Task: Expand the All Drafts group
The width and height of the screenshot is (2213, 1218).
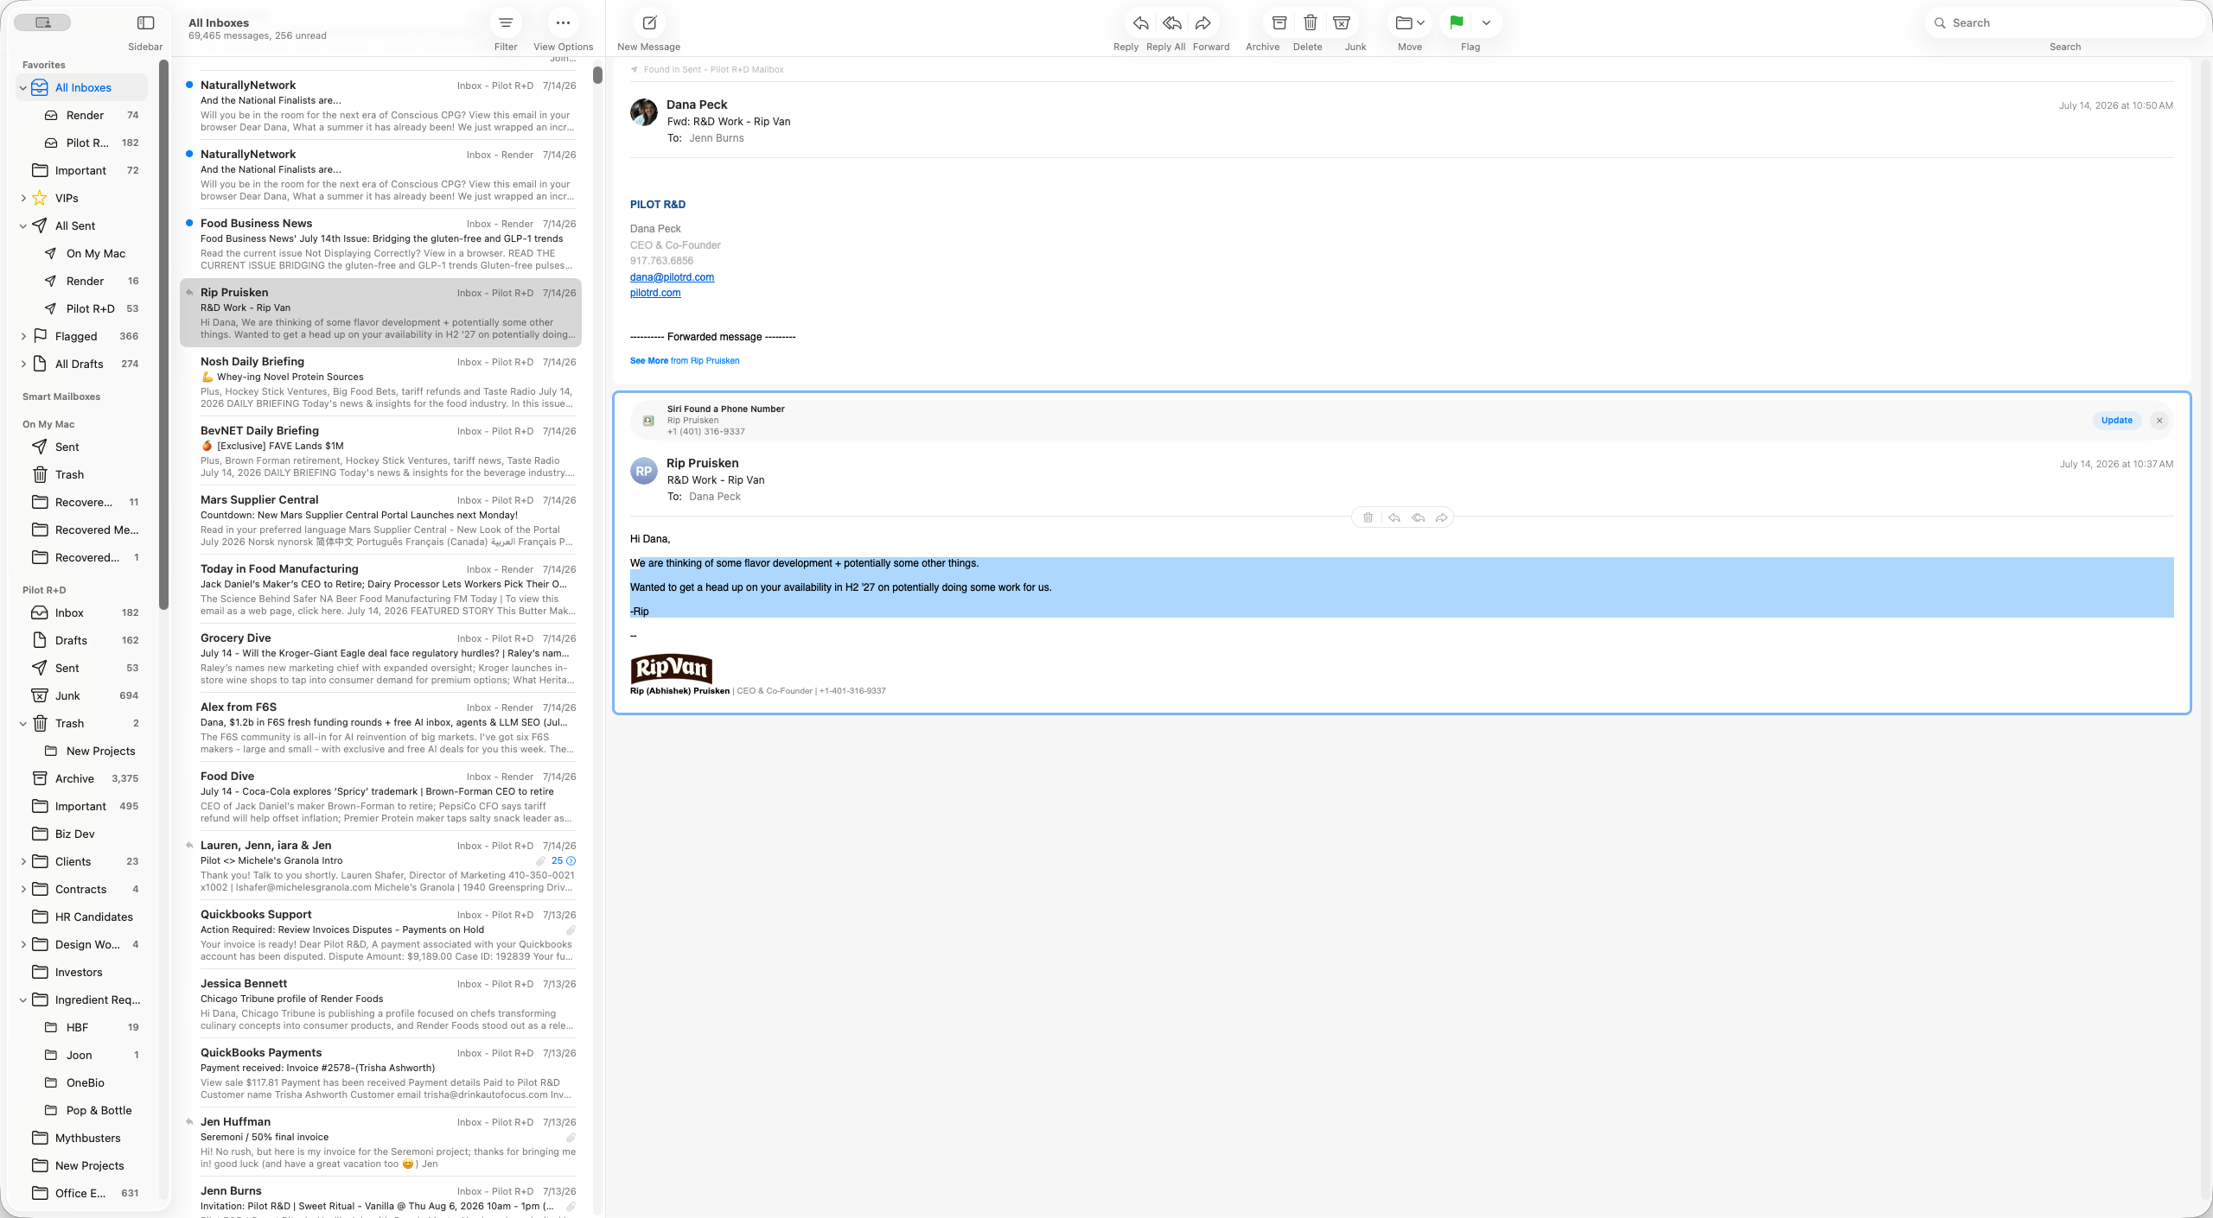Action: 23,365
